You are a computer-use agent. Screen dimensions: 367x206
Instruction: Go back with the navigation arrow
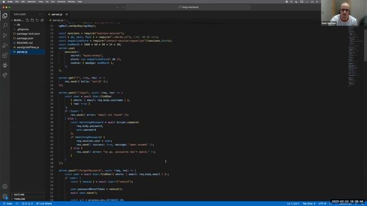(x=118, y=7)
